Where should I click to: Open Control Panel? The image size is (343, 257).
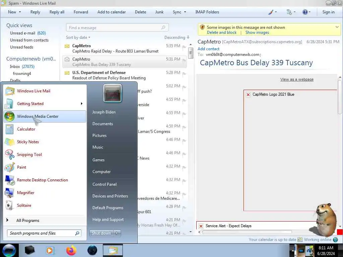(x=105, y=184)
